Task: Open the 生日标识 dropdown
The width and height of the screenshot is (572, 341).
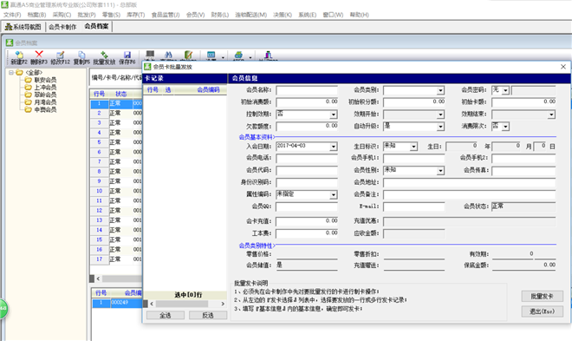Action: click(413, 147)
